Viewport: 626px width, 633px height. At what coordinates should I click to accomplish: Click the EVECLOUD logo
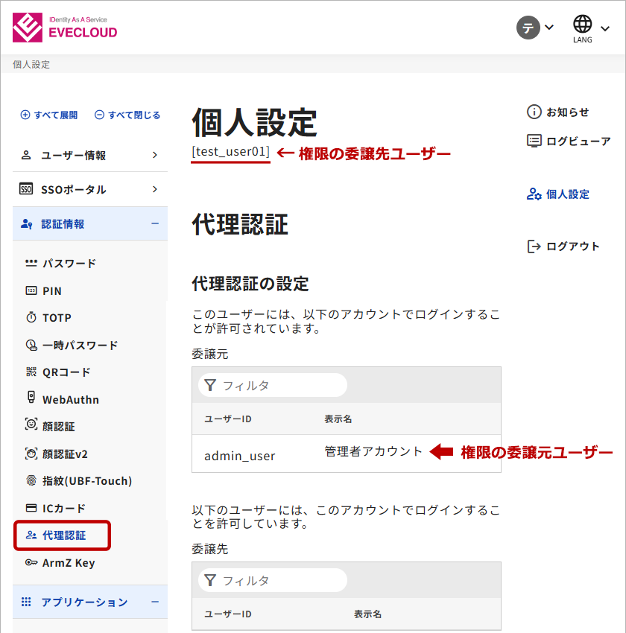(x=65, y=28)
